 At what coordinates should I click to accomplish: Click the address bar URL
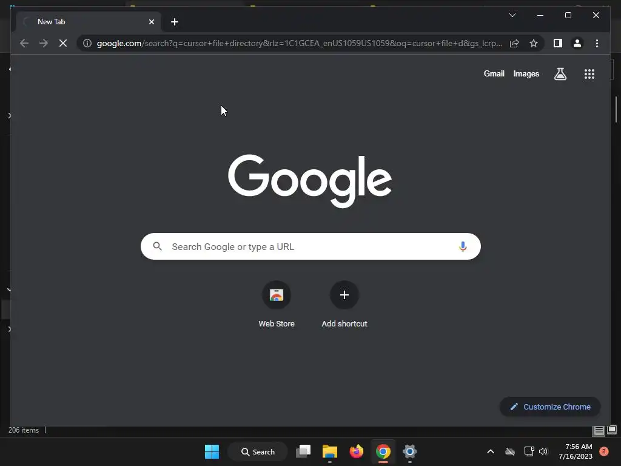300,43
